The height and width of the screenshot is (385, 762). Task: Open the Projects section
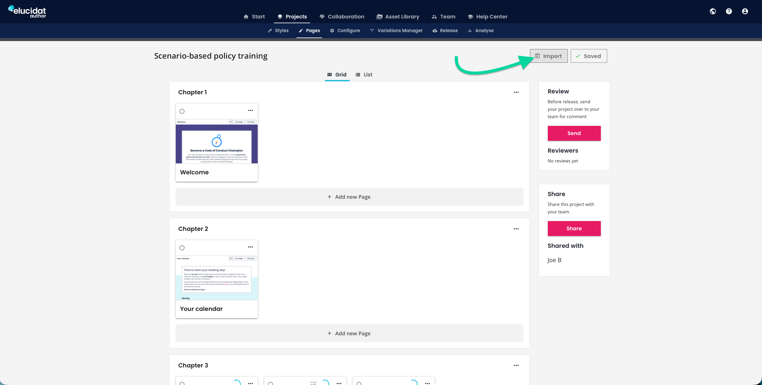292,17
